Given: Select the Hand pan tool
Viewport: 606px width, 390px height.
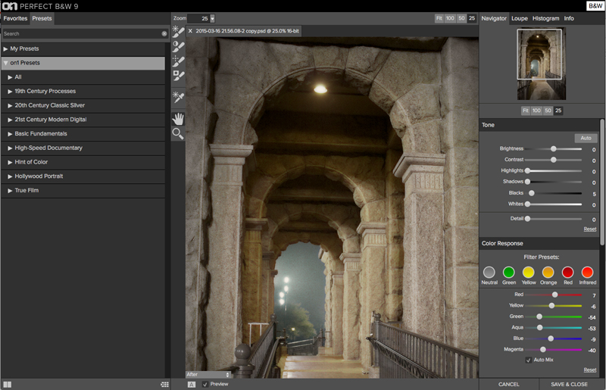Looking at the screenshot, I should [178, 117].
